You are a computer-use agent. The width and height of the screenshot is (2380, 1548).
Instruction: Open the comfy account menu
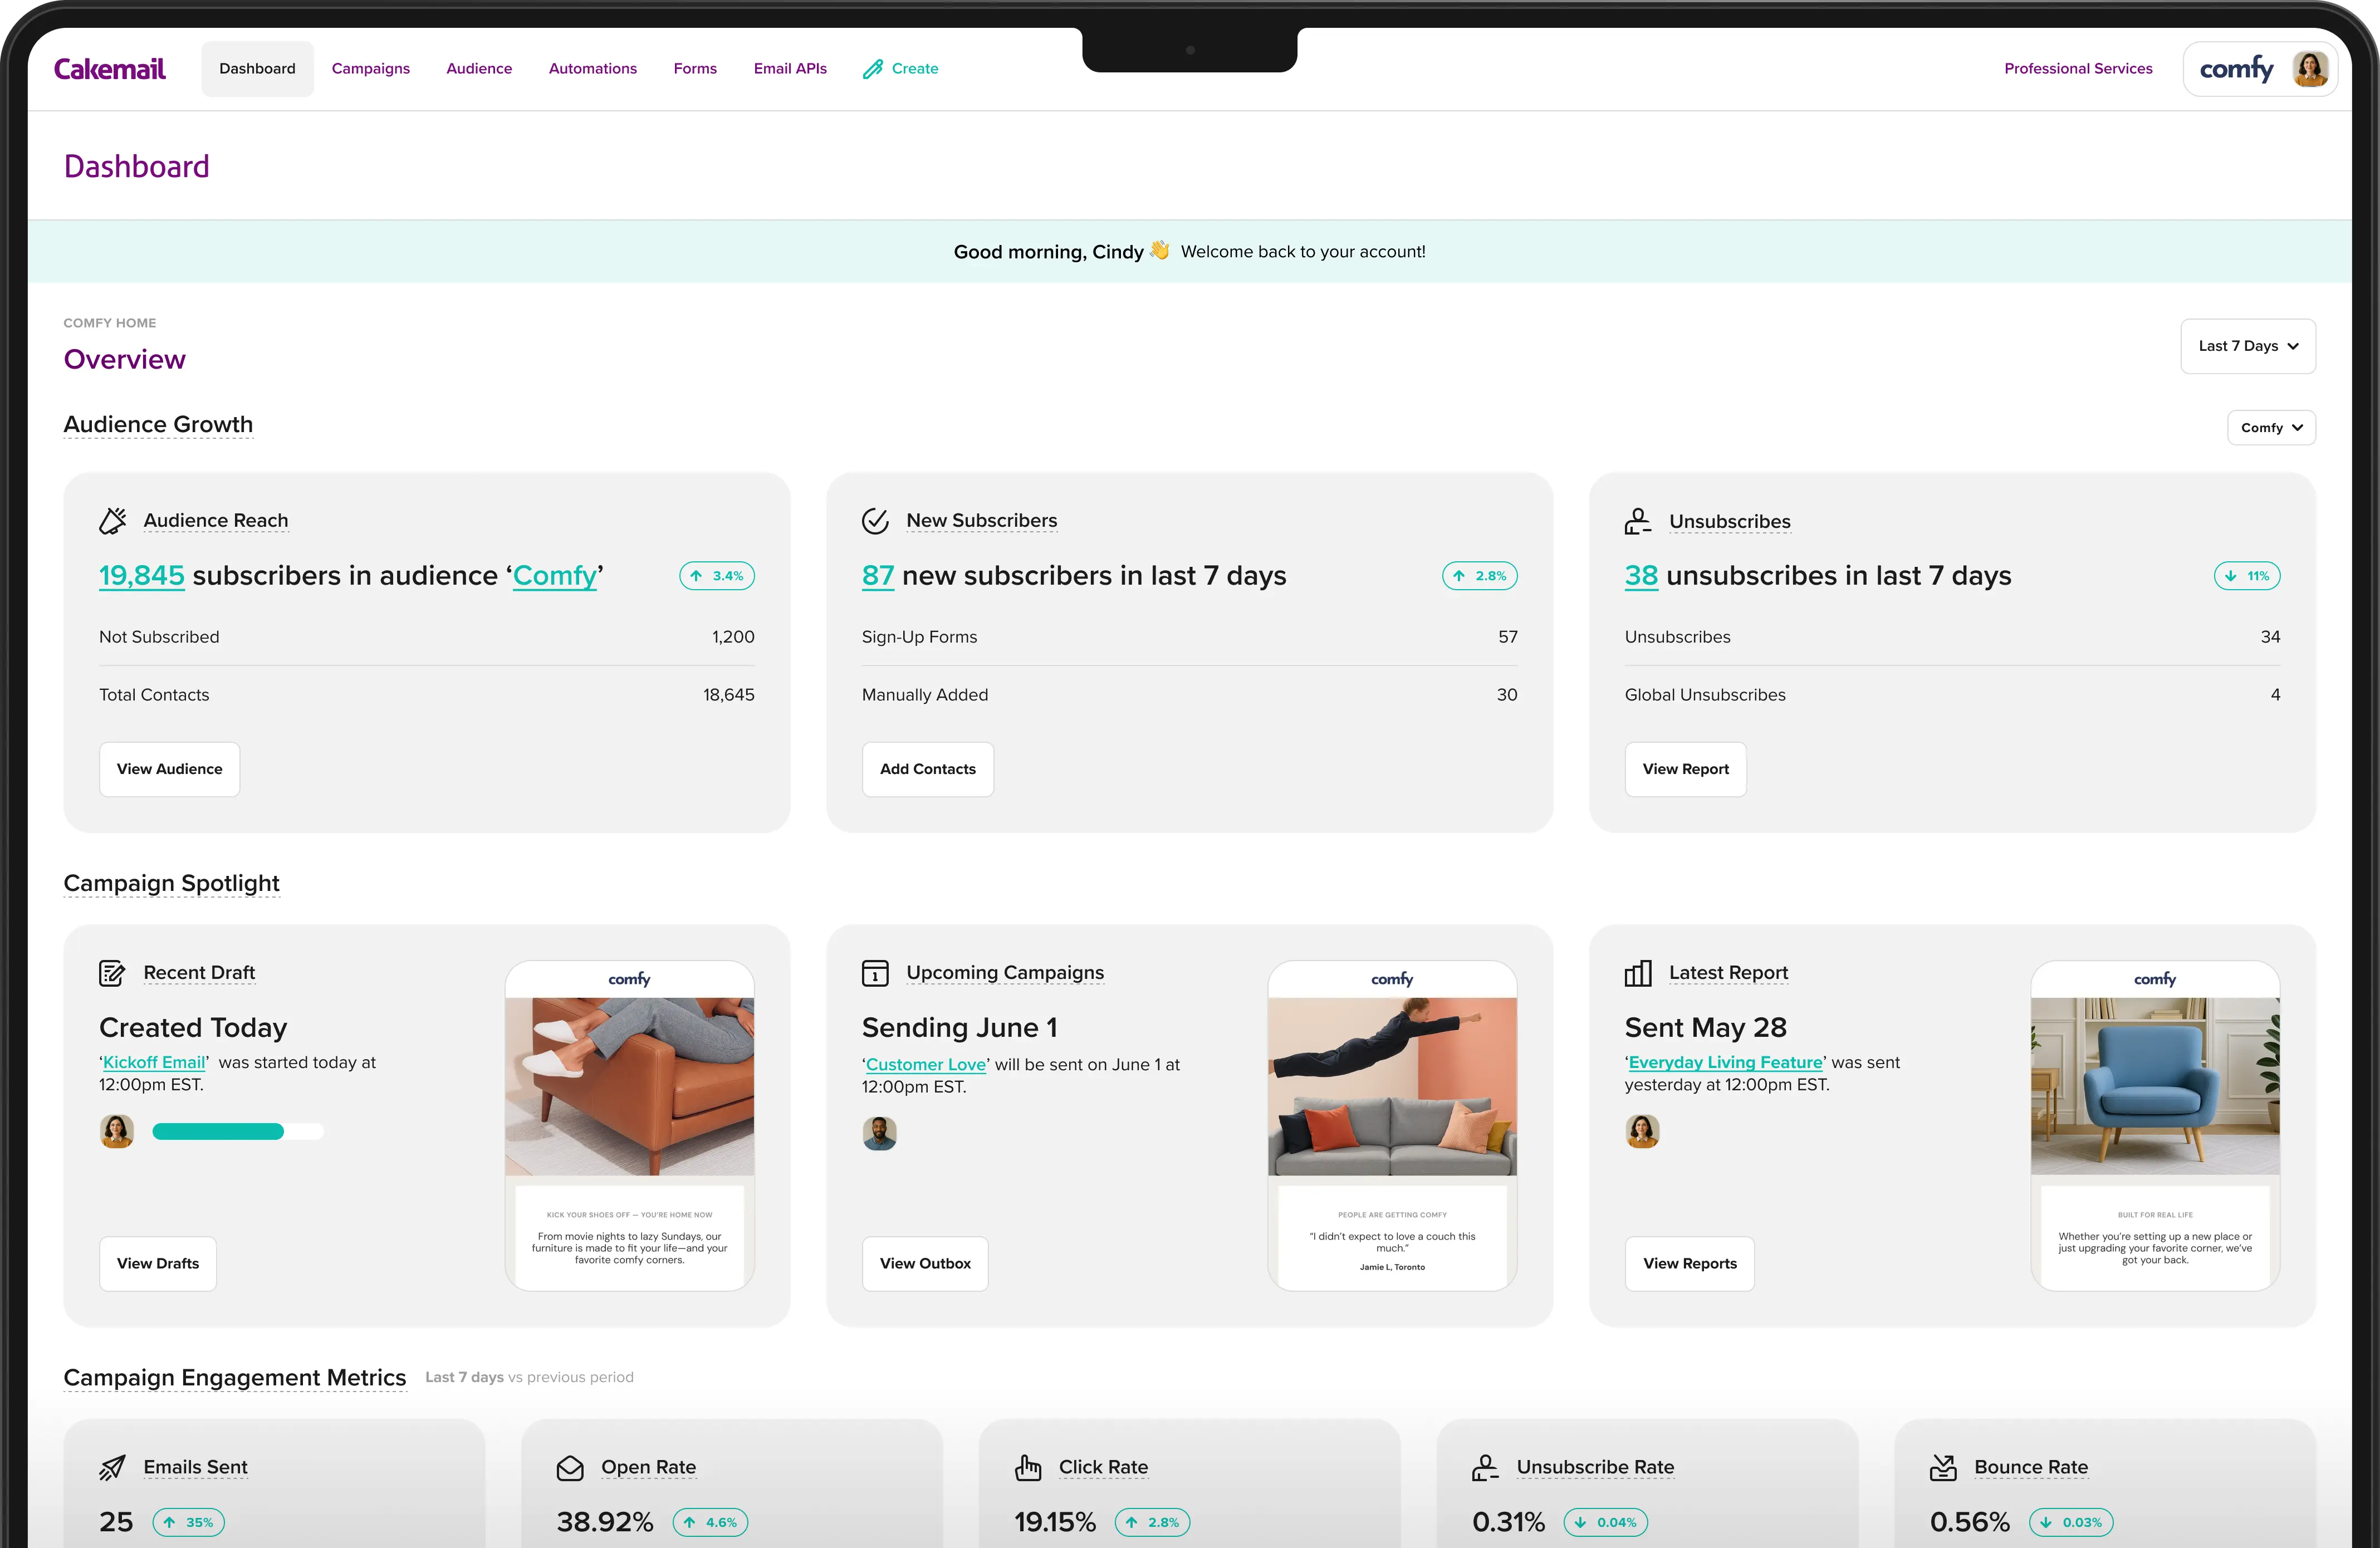coord(2259,69)
